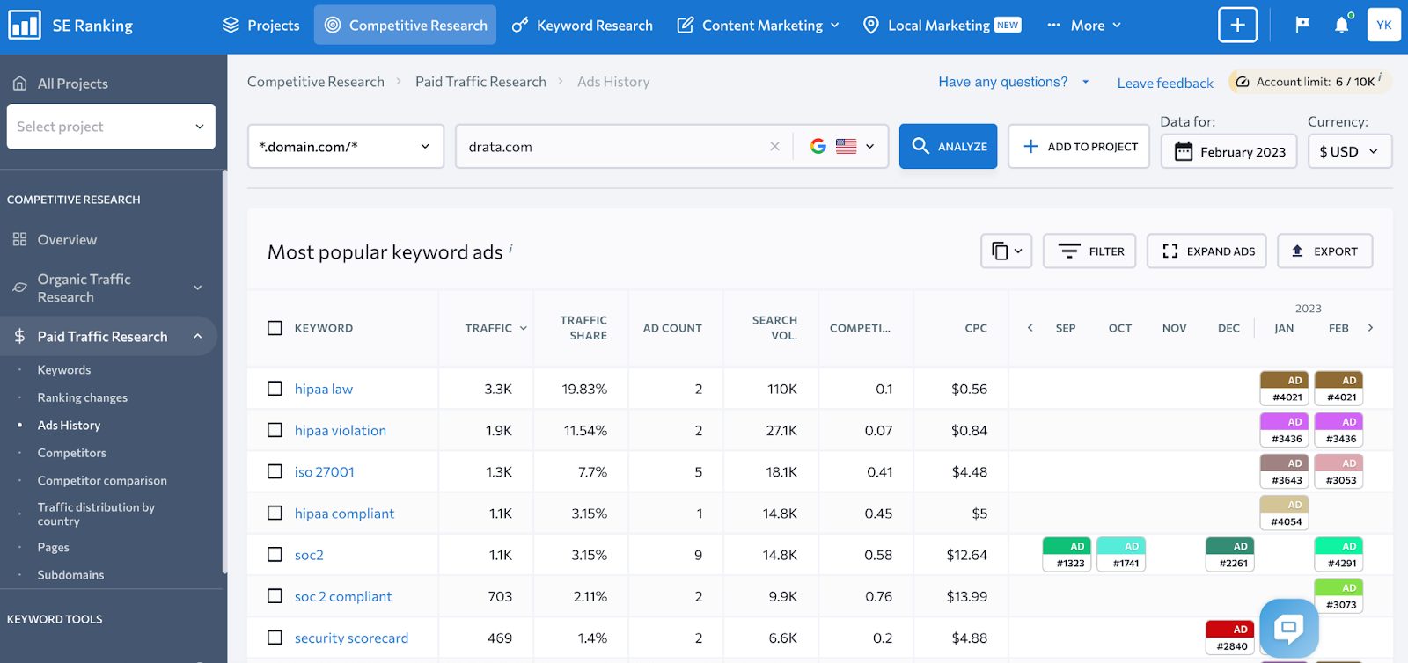The width and height of the screenshot is (1408, 663).
Task: Click the ANALYZE button
Action: (x=948, y=146)
